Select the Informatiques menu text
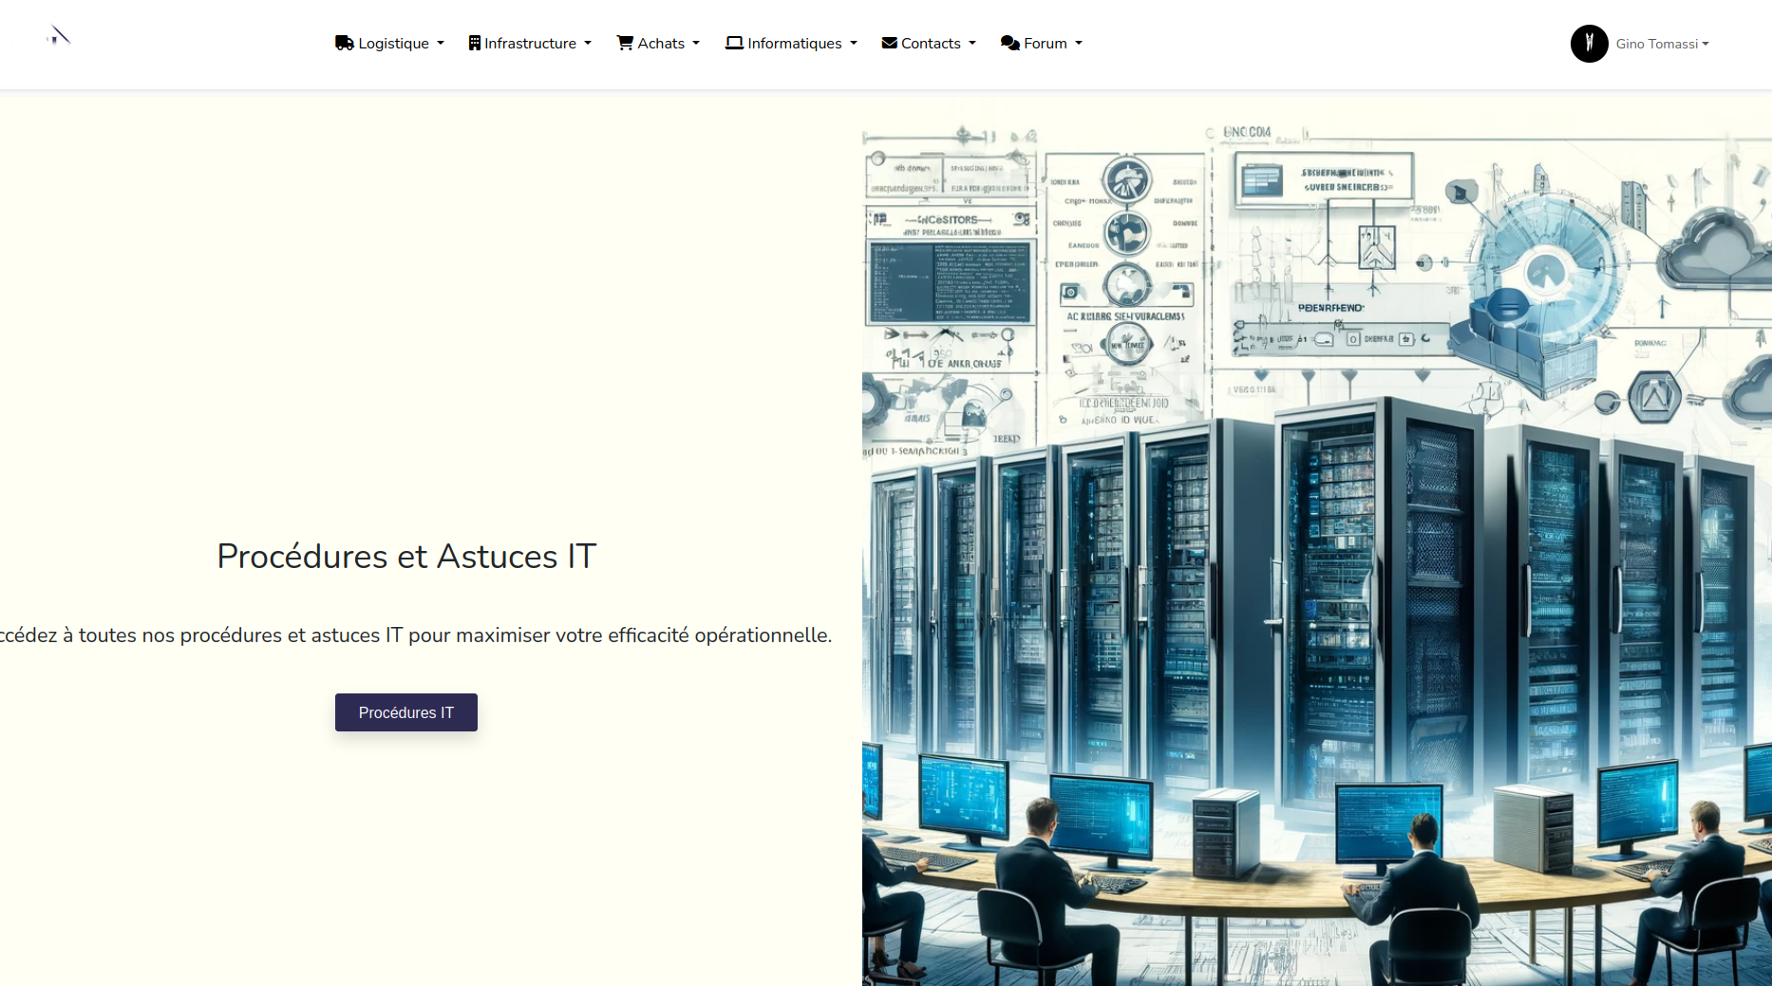This screenshot has height=986, width=1772. pos(794,44)
